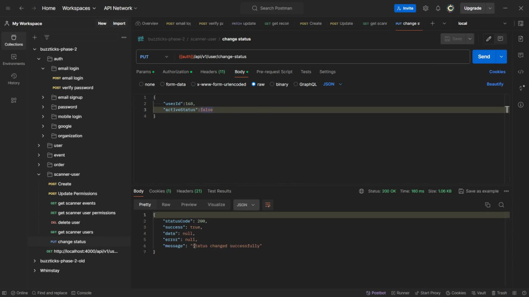The height and width of the screenshot is (297, 529).
Task: Open Postbot in status bar
Action: 376,293
